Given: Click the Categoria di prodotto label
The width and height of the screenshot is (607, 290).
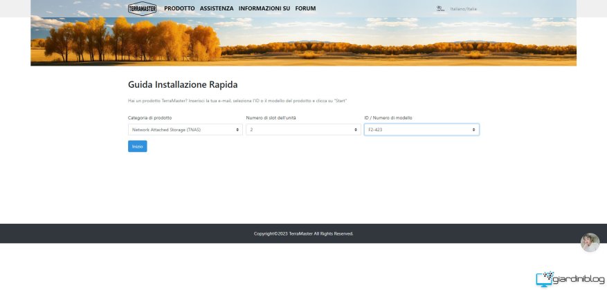Looking at the screenshot, I should coord(150,118).
